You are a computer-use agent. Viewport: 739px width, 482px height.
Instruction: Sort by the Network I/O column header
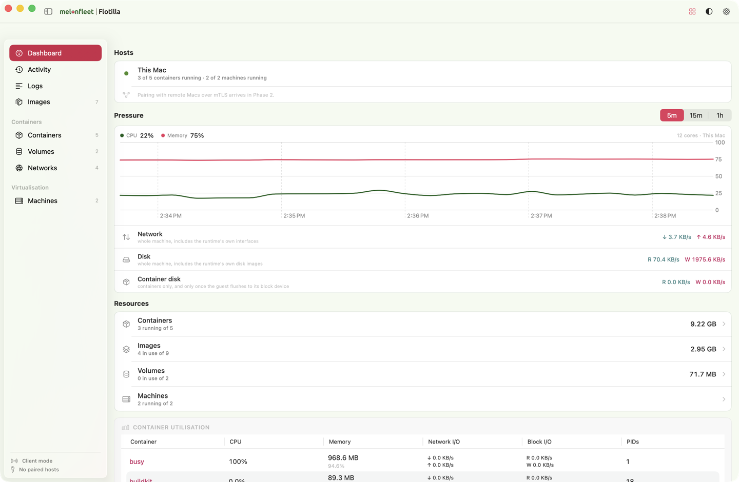pyautogui.click(x=444, y=441)
